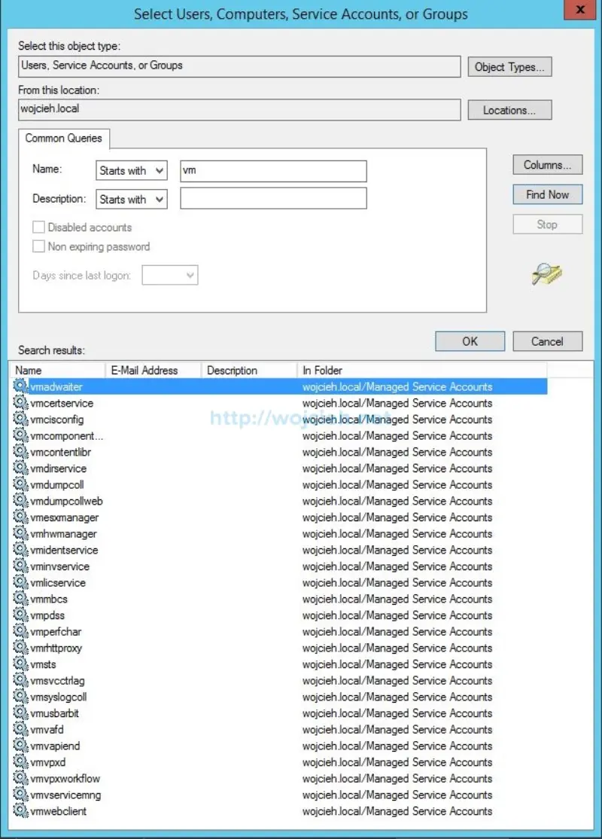Click the vmesxmanager account icon
This screenshot has width=602, height=839.
click(x=21, y=517)
